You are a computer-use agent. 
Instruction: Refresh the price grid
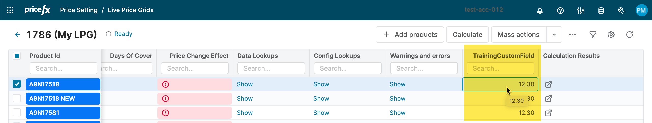pyautogui.click(x=629, y=35)
